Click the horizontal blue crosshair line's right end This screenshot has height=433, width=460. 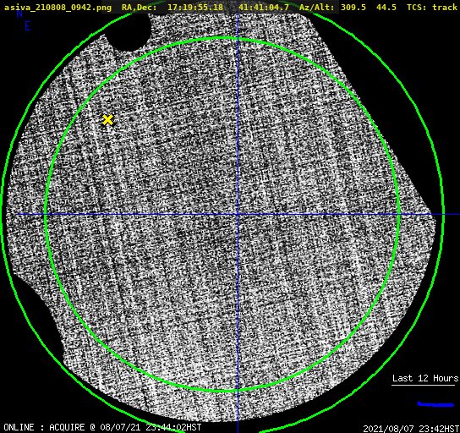click(x=457, y=215)
